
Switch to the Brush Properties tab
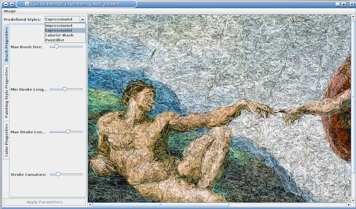tap(6, 44)
